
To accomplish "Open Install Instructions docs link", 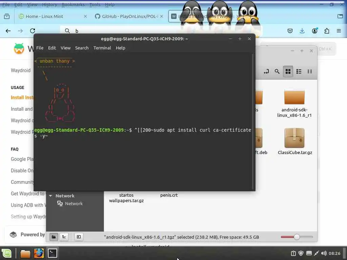I will click(x=22, y=97).
